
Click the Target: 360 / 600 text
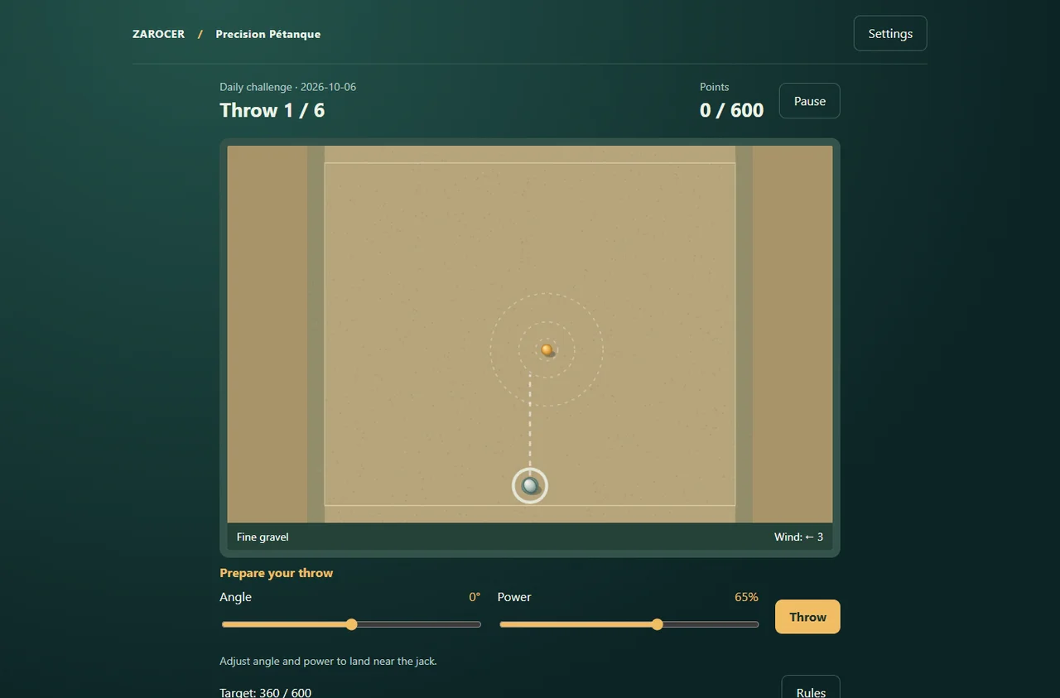(266, 692)
